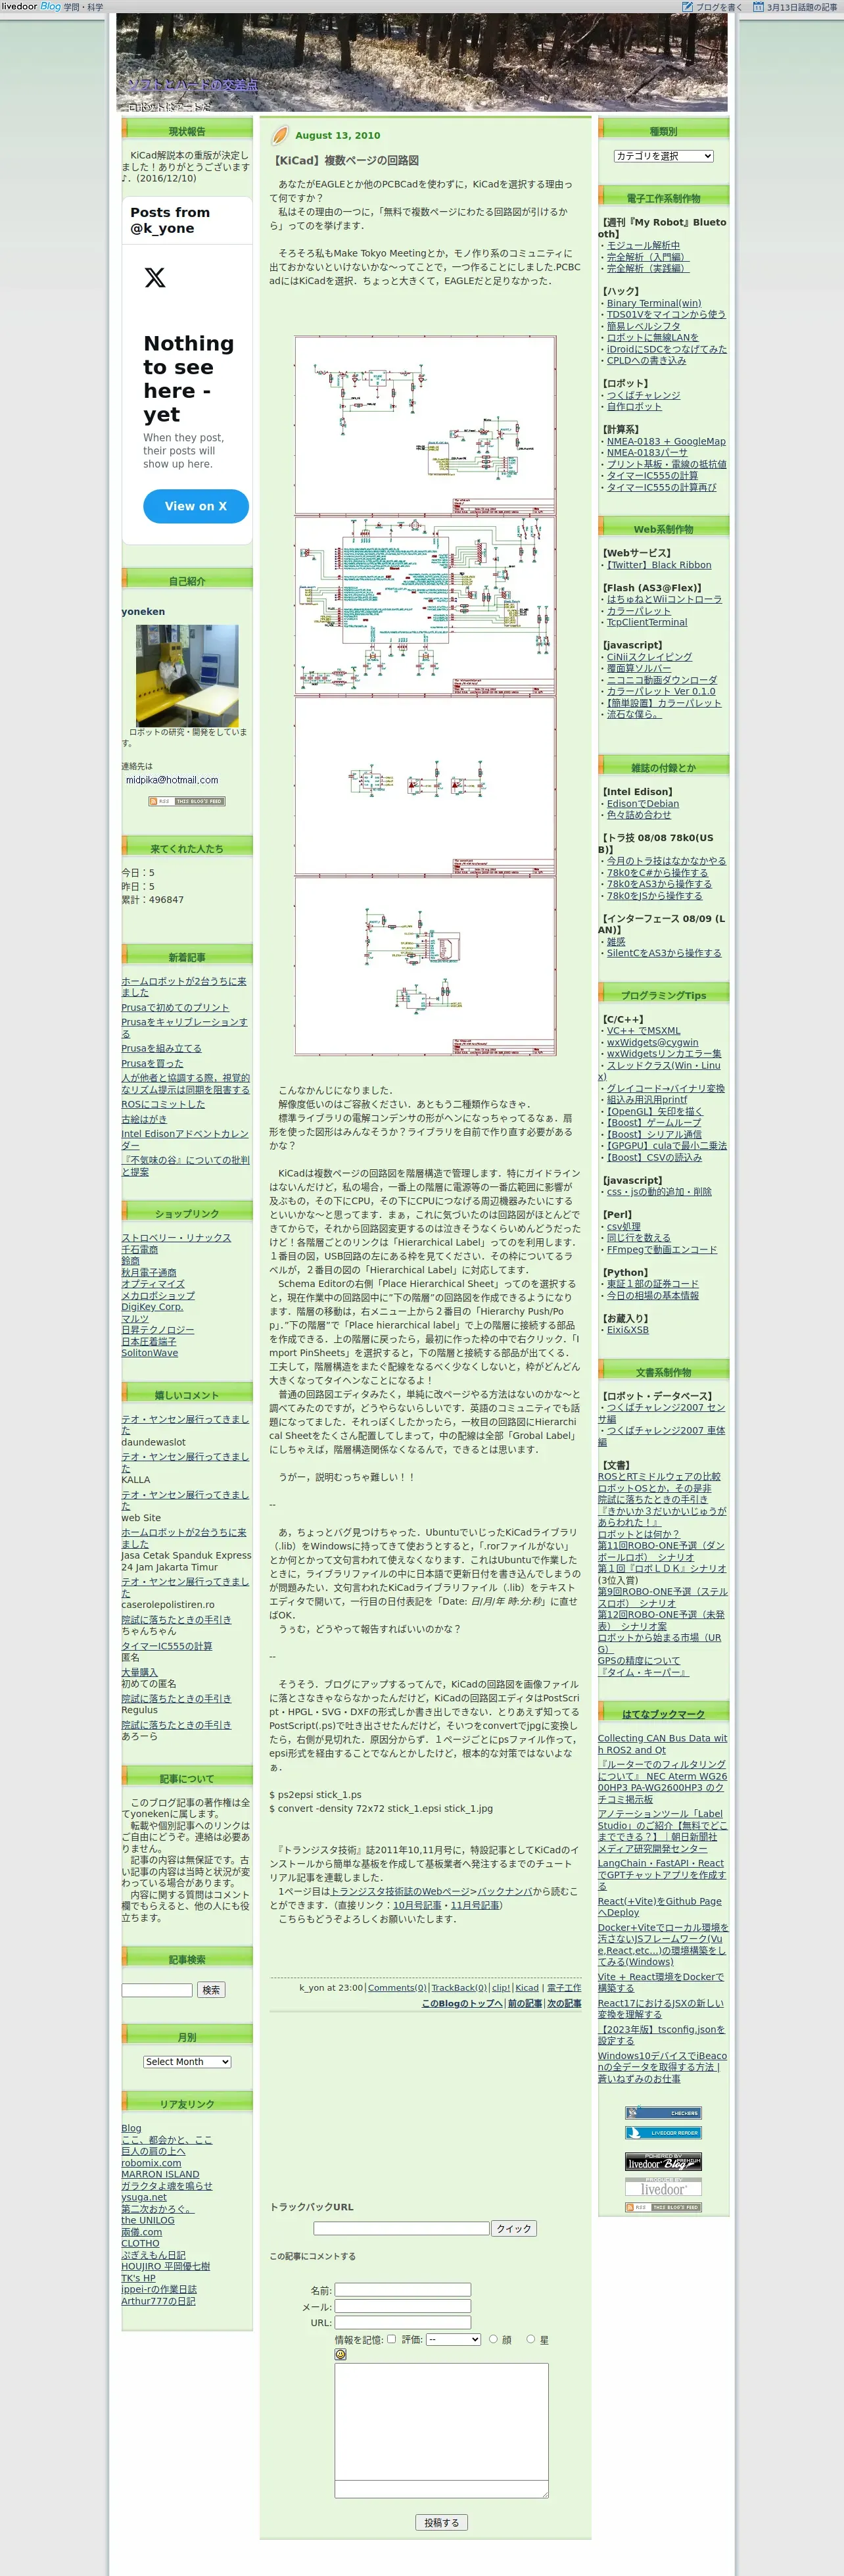Image resolution: width=844 pixels, height=2576 pixels.
Task: Open the TrackBack(0) link
Action: [x=460, y=1988]
